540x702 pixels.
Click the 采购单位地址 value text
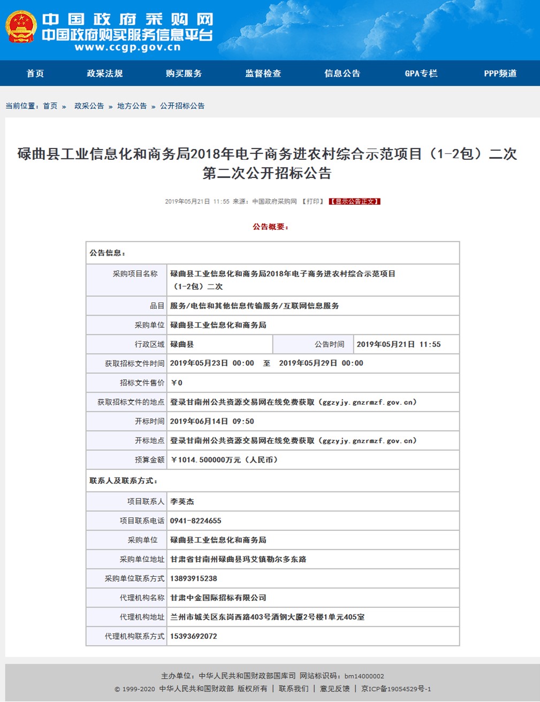click(x=238, y=559)
